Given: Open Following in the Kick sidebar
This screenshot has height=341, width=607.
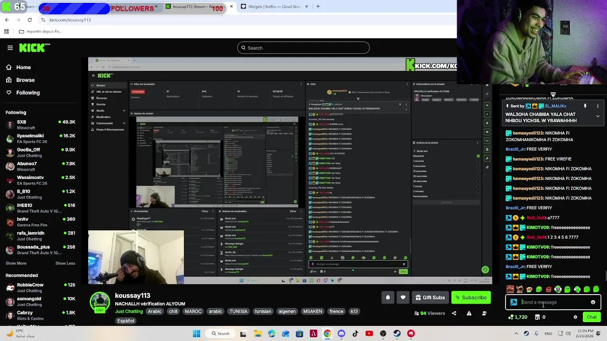Looking at the screenshot, I should [23, 93].
